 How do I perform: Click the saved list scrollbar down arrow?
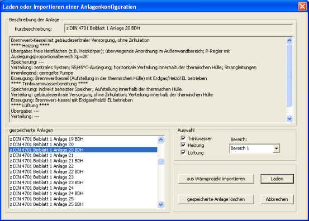click(x=161, y=204)
